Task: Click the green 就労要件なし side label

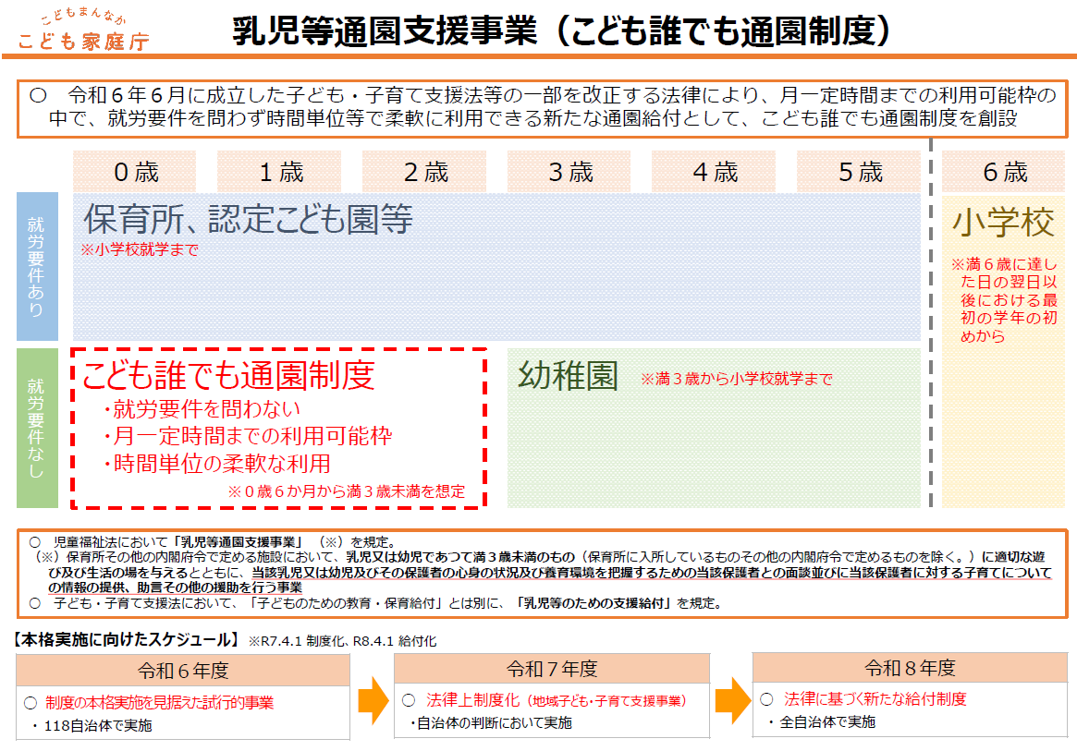Action: (x=37, y=428)
